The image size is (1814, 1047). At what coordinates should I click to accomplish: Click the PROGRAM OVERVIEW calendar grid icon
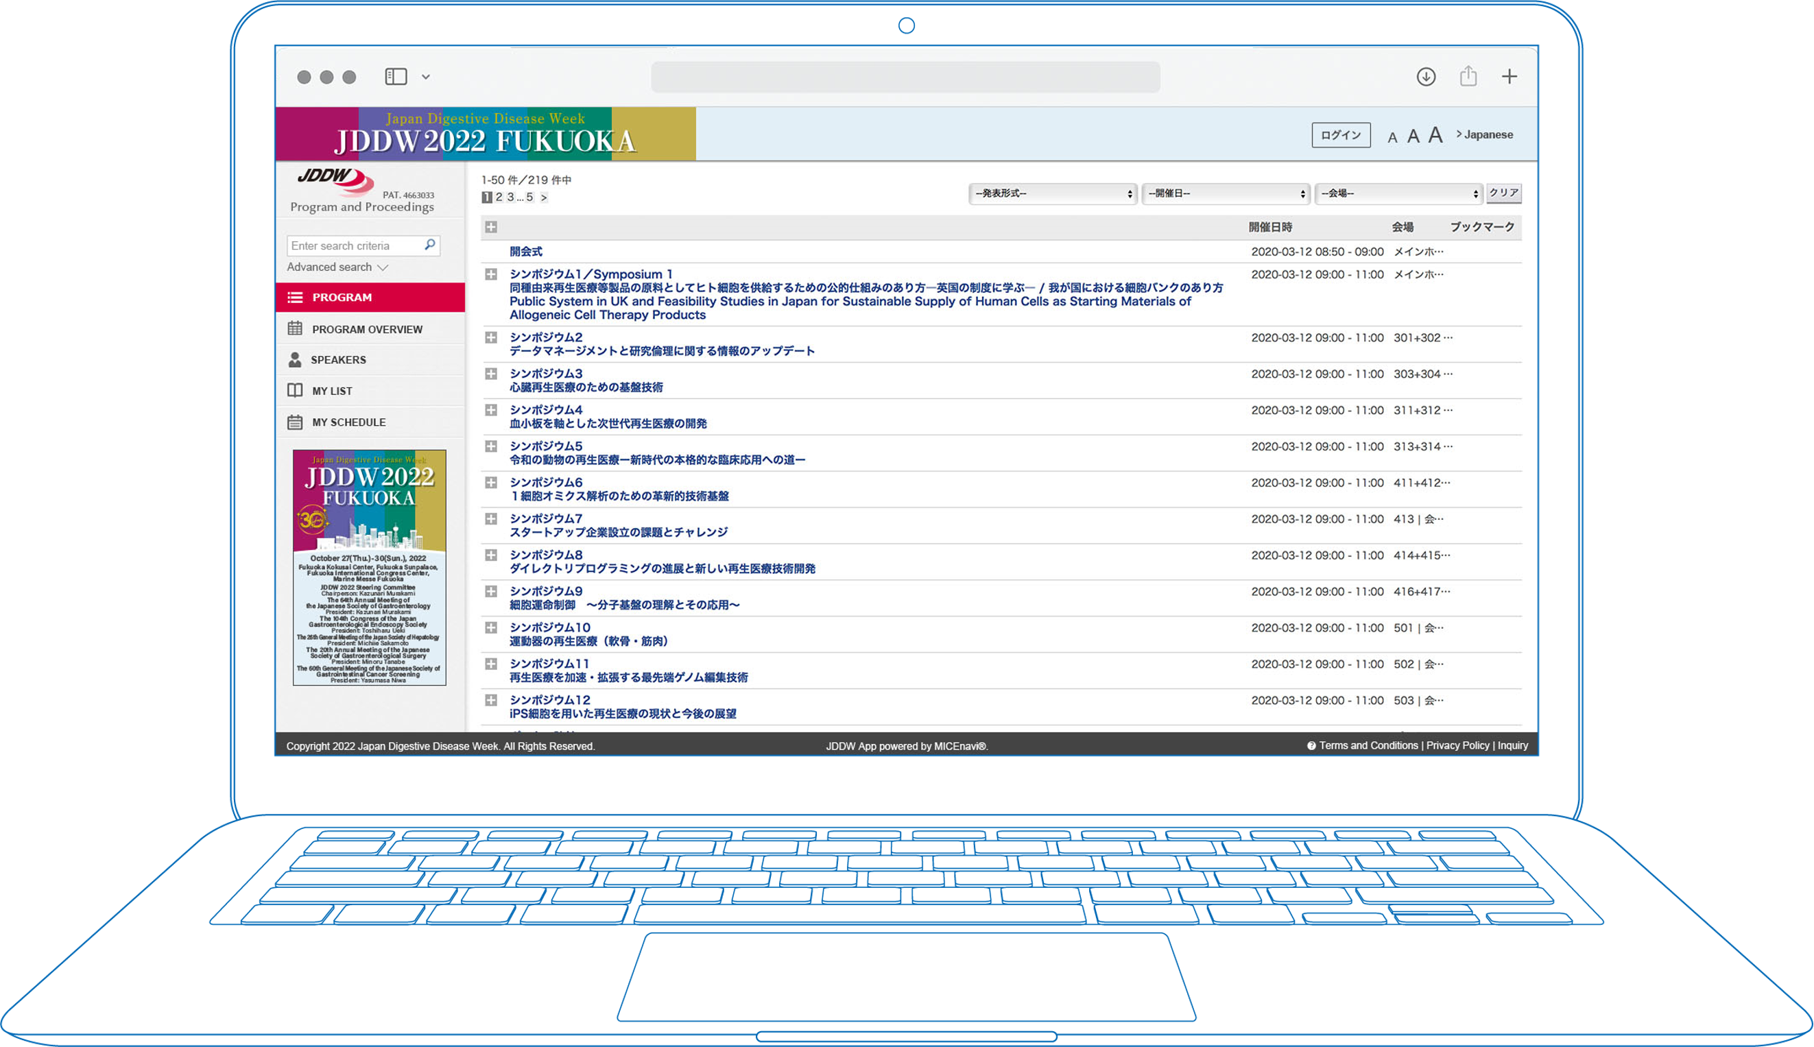pyautogui.click(x=295, y=328)
